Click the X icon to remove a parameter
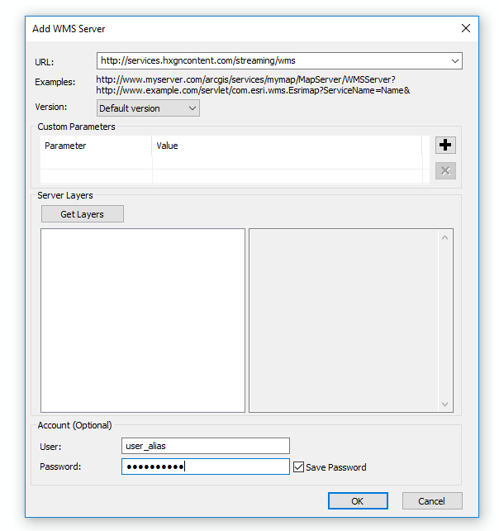The image size is (499, 531). point(445,171)
